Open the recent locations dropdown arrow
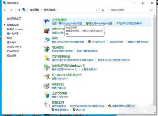The height and width of the screenshot is (116, 158). pyautogui.click(x=15, y=10)
